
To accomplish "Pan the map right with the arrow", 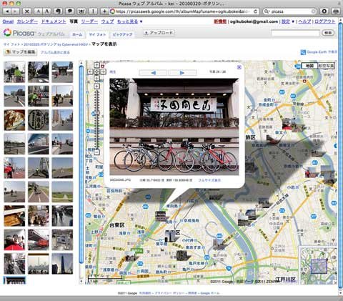I will tap(103, 71).
